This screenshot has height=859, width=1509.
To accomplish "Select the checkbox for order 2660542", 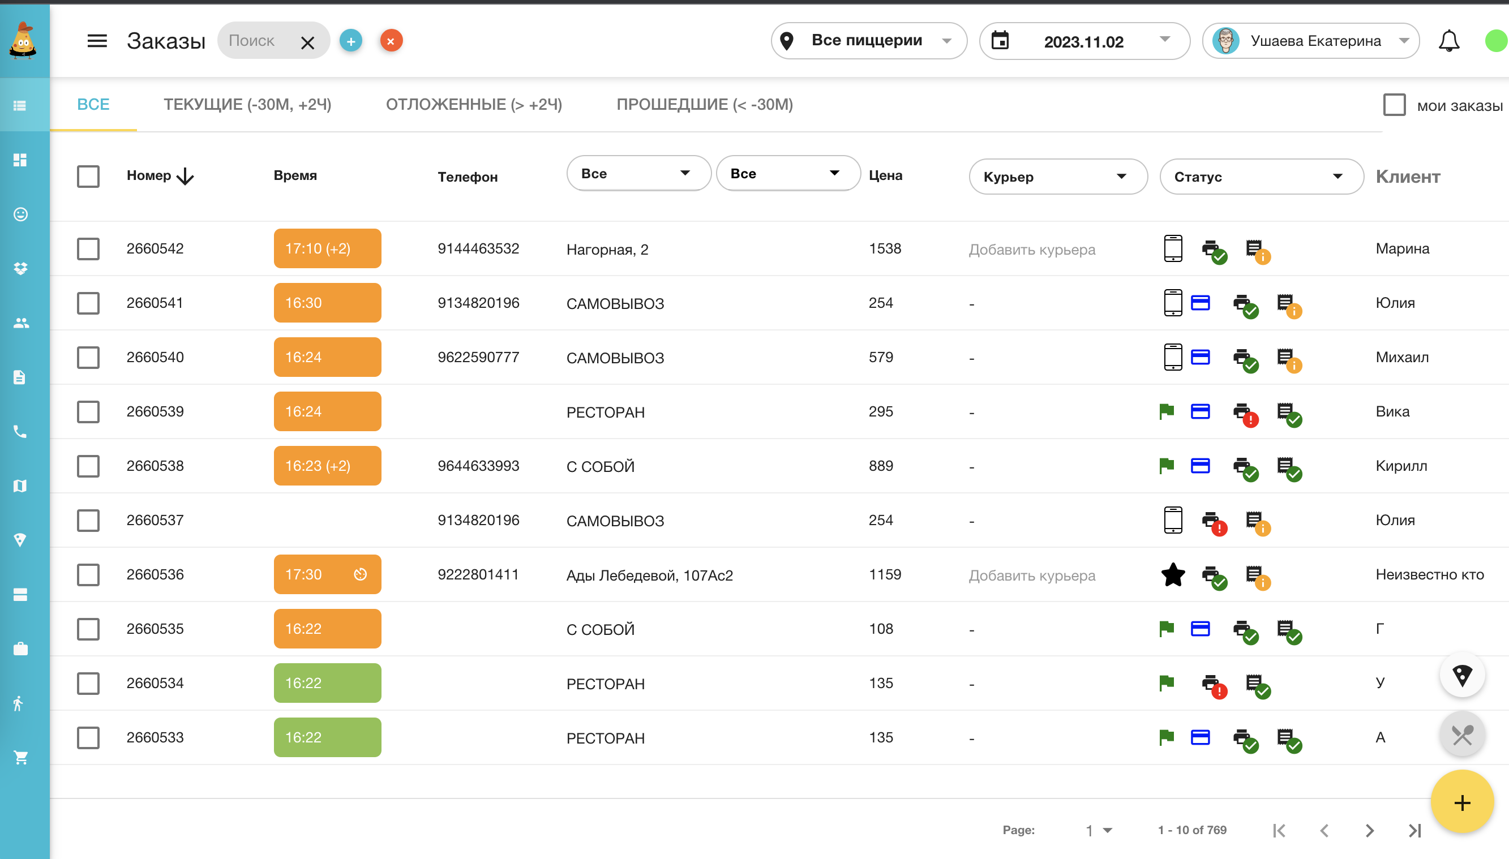I will click(88, 248).
